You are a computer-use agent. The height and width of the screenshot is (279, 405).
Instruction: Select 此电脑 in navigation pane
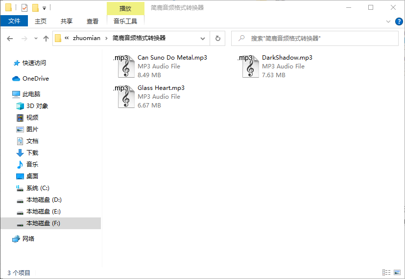(31, 94)
